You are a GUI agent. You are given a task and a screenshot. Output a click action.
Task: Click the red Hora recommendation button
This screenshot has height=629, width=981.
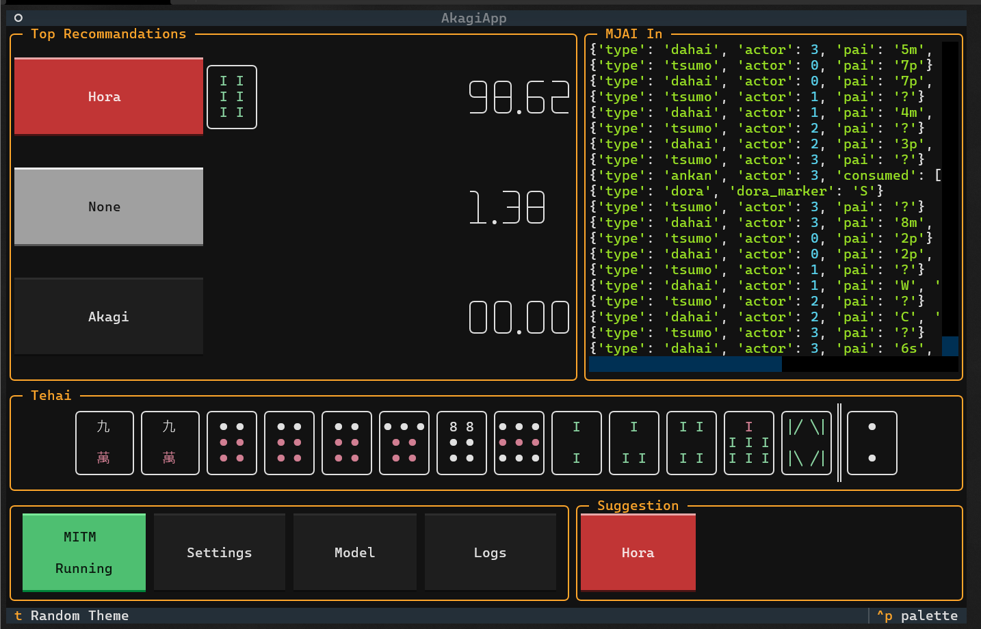[109, 96]
